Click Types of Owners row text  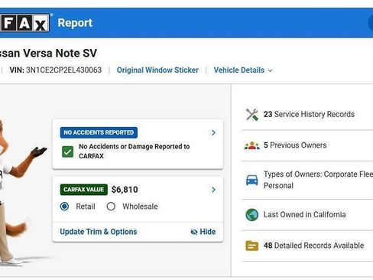pyautogui.click(x=318, y=180)
